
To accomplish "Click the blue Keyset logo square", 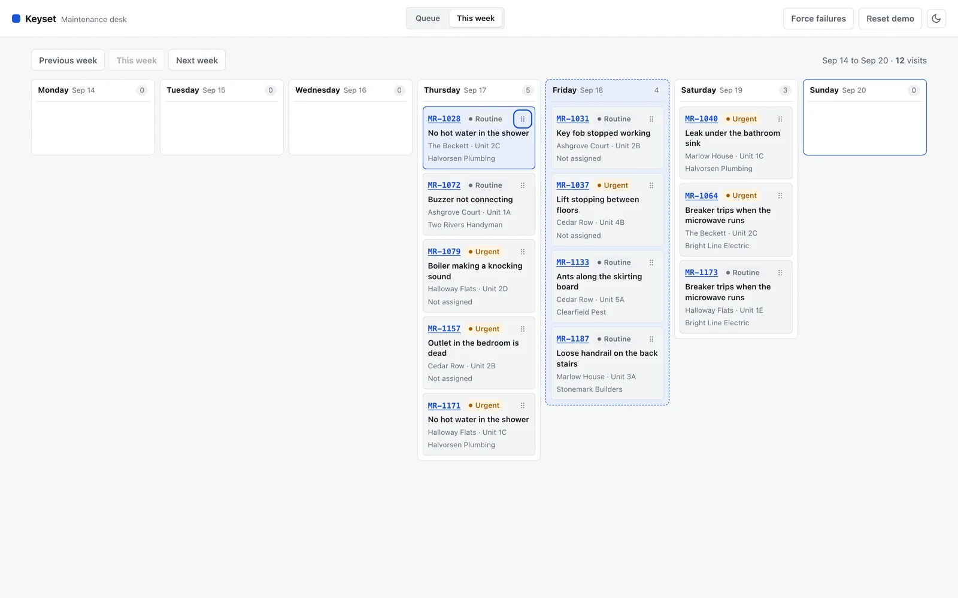I will [16, 19].
